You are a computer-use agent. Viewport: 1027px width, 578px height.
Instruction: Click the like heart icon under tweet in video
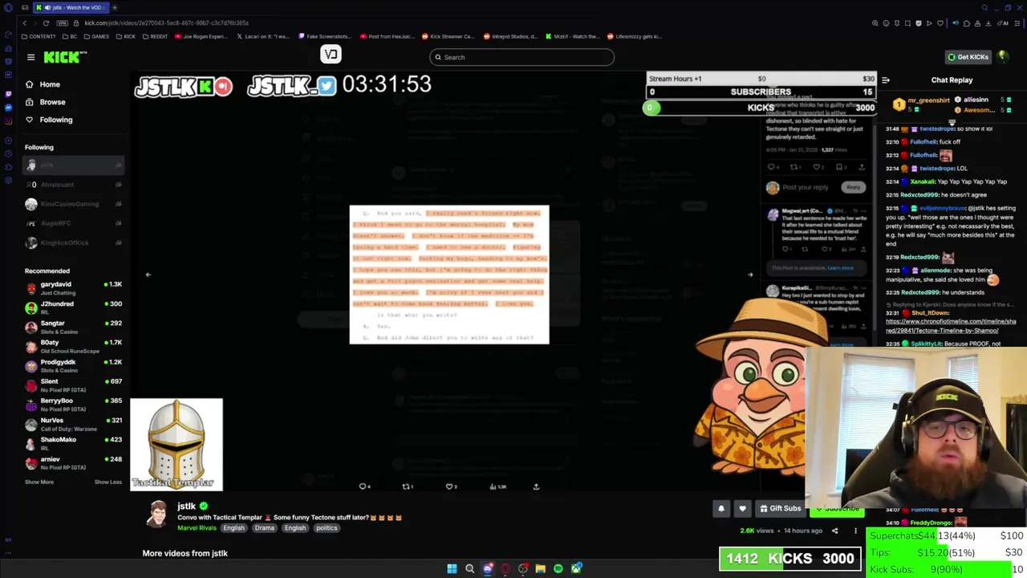click(x=451, y=486)
